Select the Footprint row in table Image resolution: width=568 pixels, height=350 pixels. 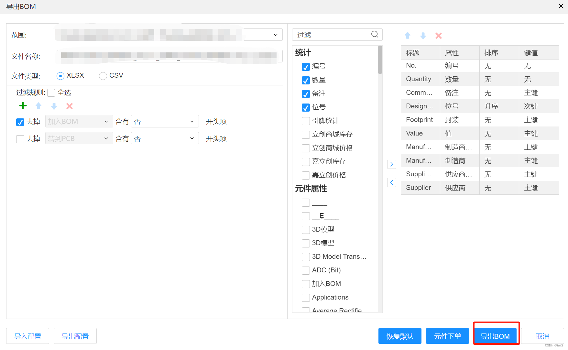coord(480,120)
